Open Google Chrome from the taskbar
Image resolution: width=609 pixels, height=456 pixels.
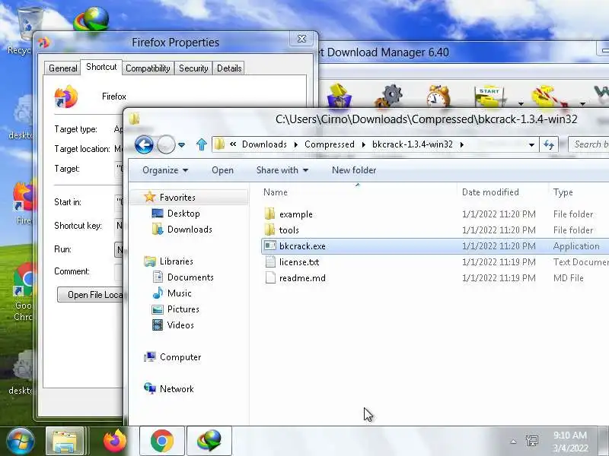pos(162,442)
